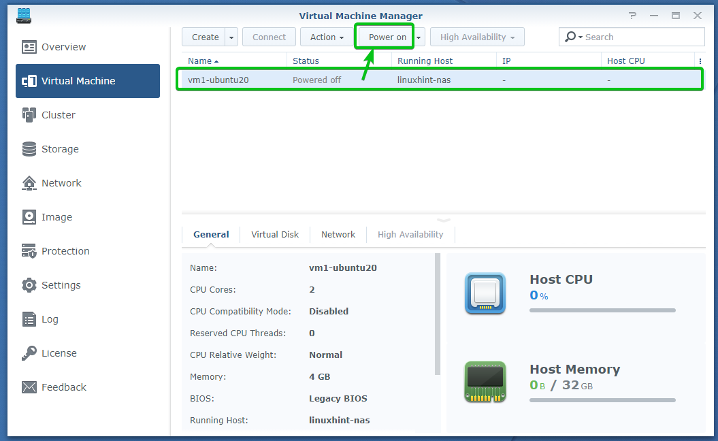Switch to the Virtual Disk tab
The image size is (718, 441).
point(275,234)
